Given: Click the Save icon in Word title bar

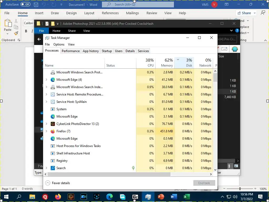Looking at the screenshot, I should click(x=36, y=4).
